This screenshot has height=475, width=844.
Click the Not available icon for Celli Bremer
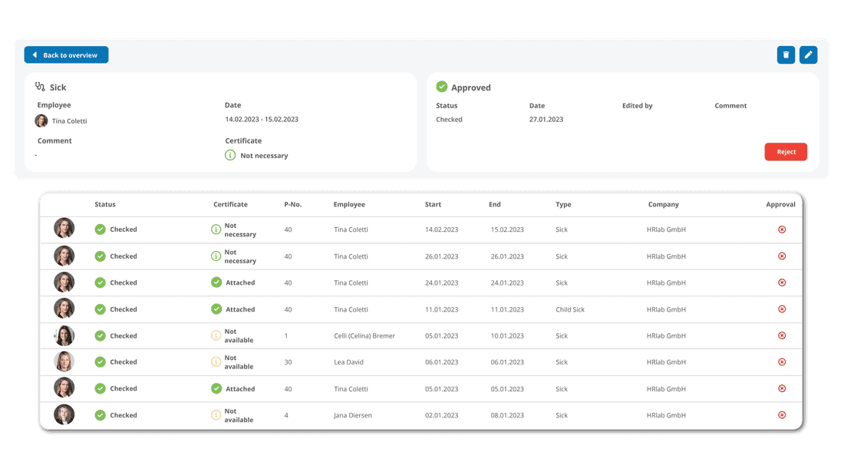(x=216, y=336)
